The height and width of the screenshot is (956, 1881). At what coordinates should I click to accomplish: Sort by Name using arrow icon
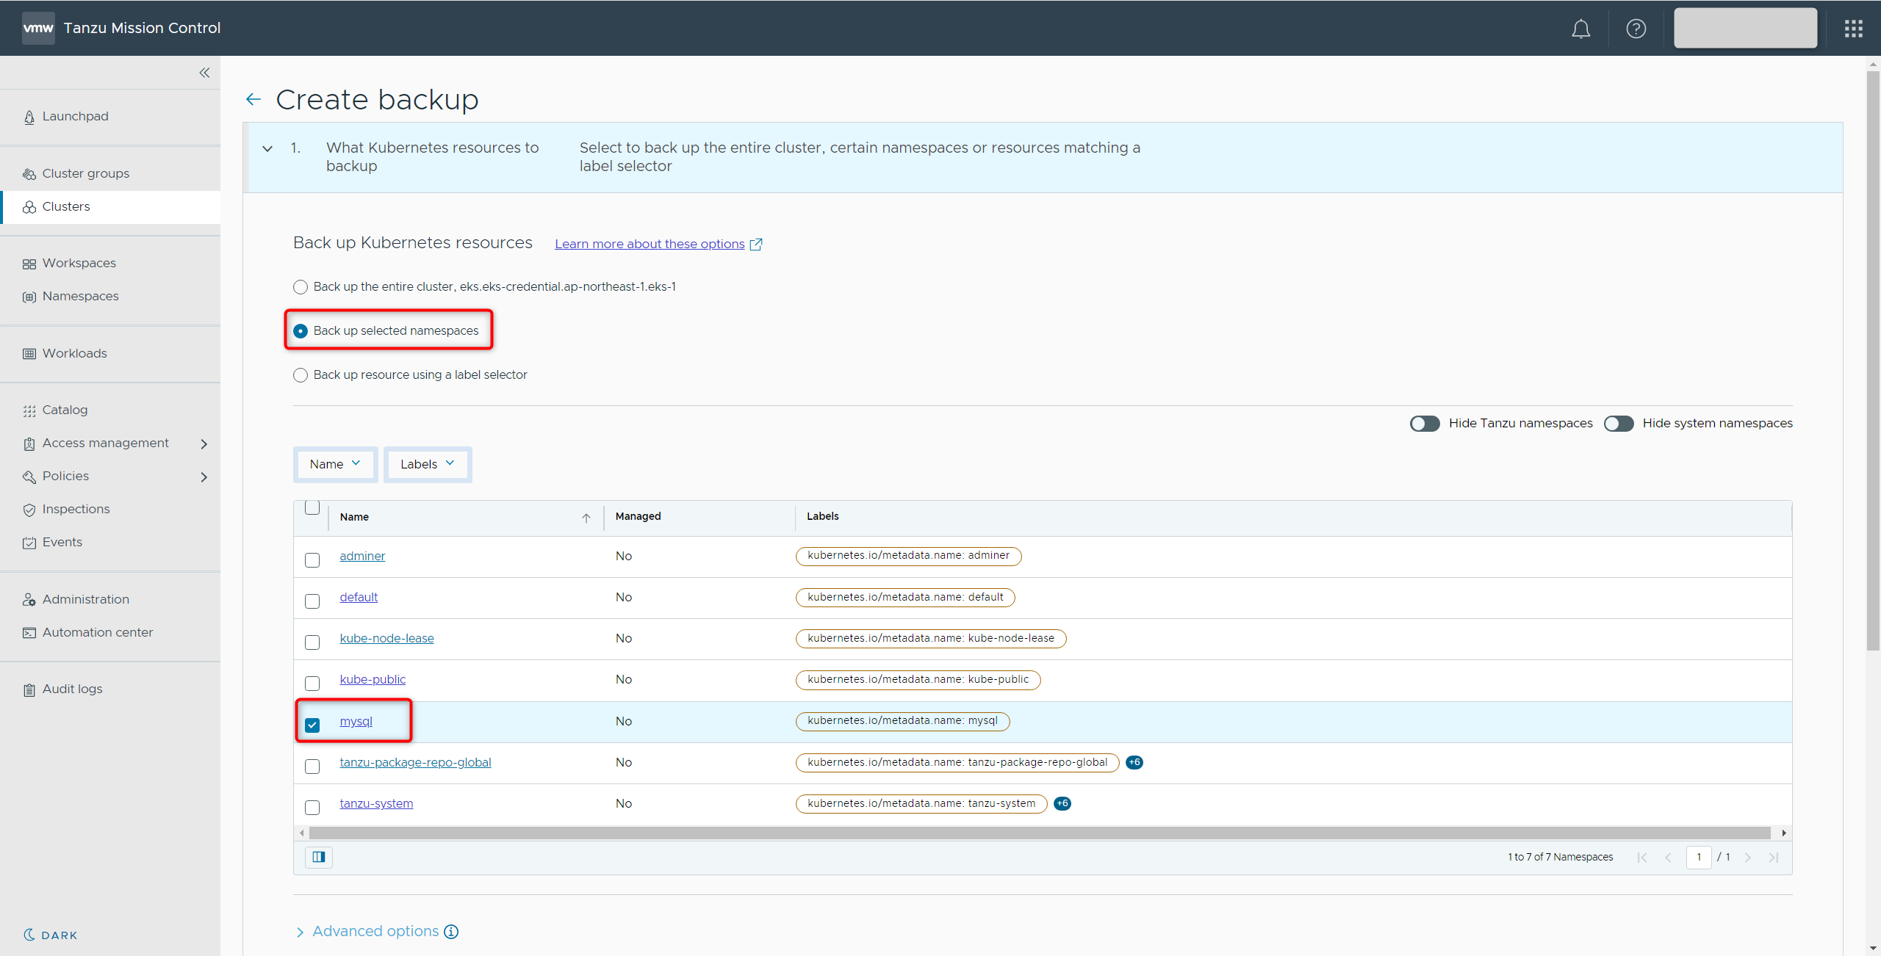[586, 518]
